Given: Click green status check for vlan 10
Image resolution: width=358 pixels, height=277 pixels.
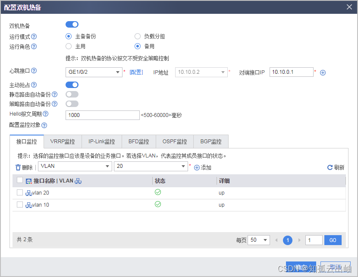Looking at the screenshot, I should click(x=158, y=204).
